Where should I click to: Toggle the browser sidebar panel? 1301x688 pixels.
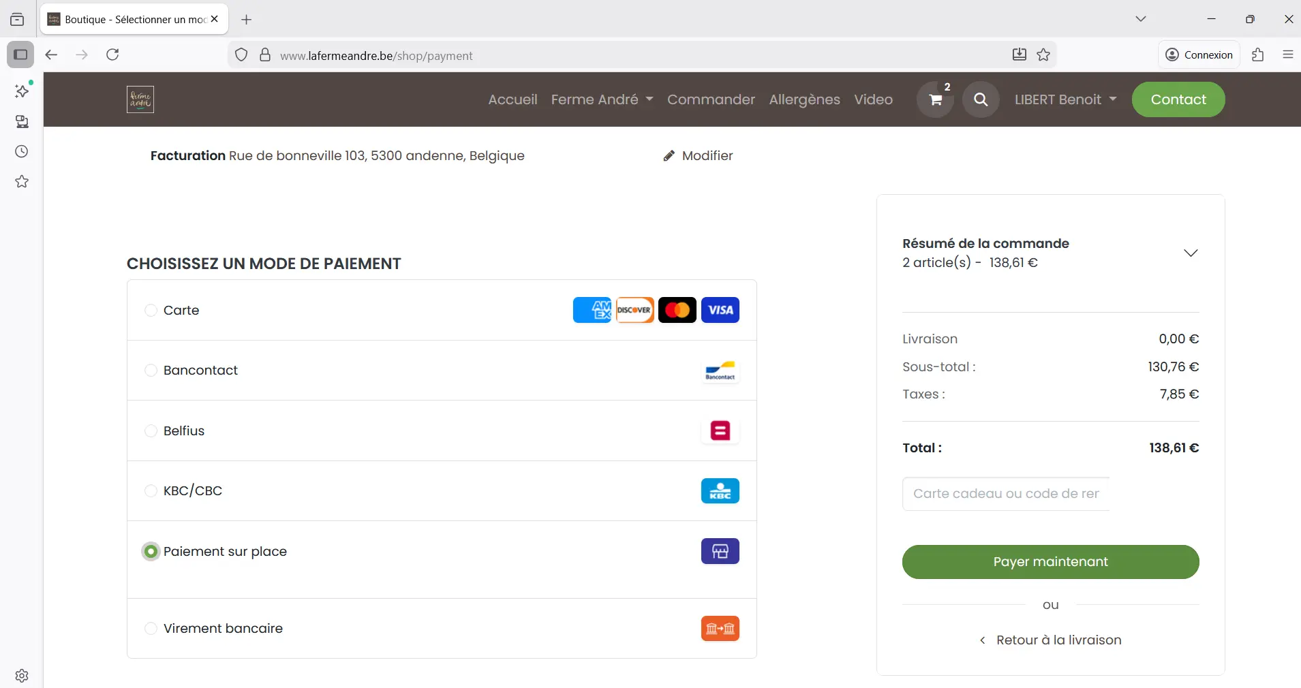(20, 55)
